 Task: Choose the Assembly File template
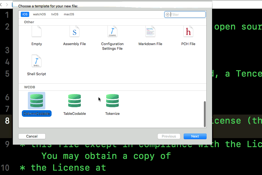[x=75, y=32]
